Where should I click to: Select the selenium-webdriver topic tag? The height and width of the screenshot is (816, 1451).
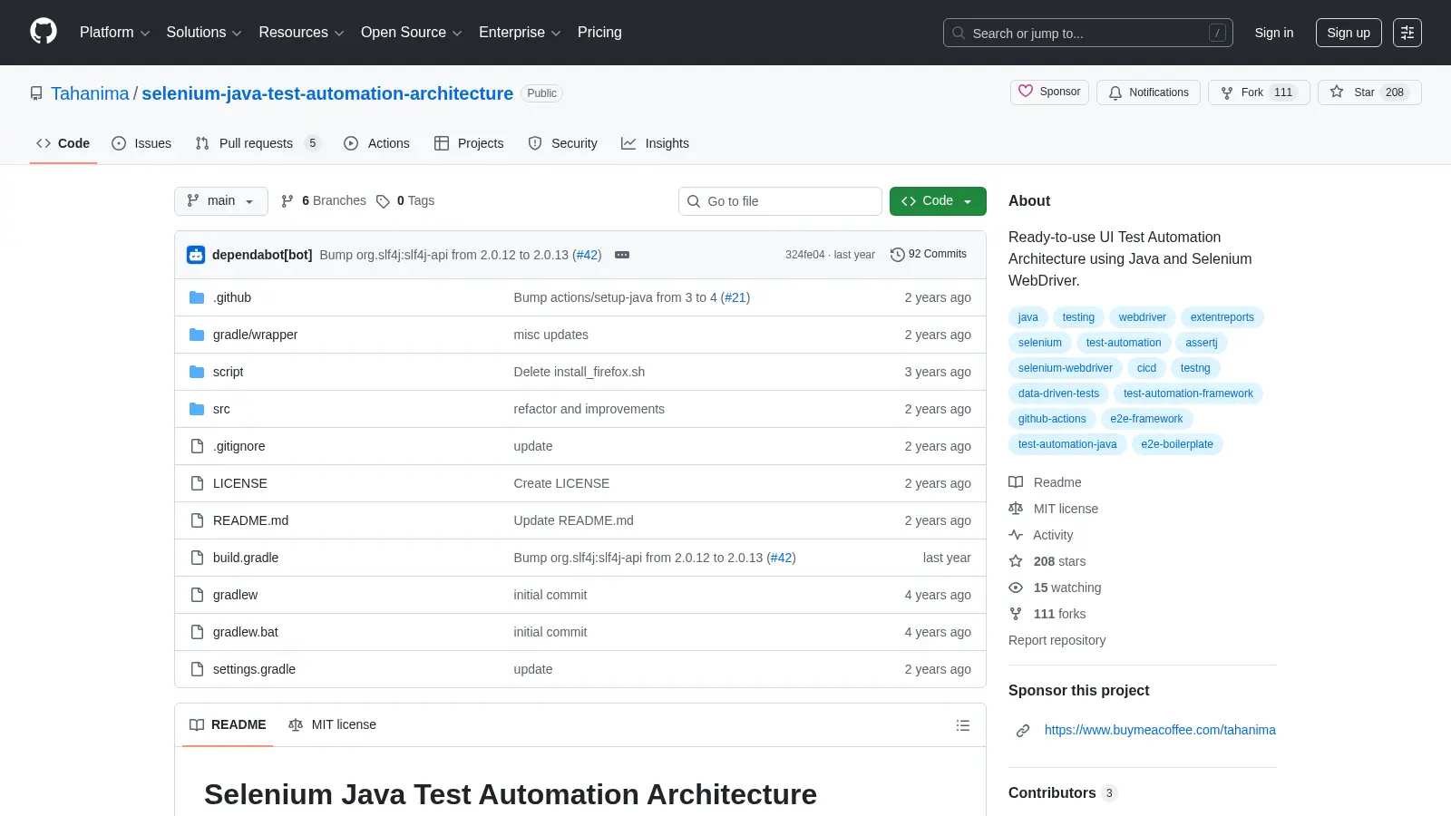pyautogui.click(x=1065, y=368)
